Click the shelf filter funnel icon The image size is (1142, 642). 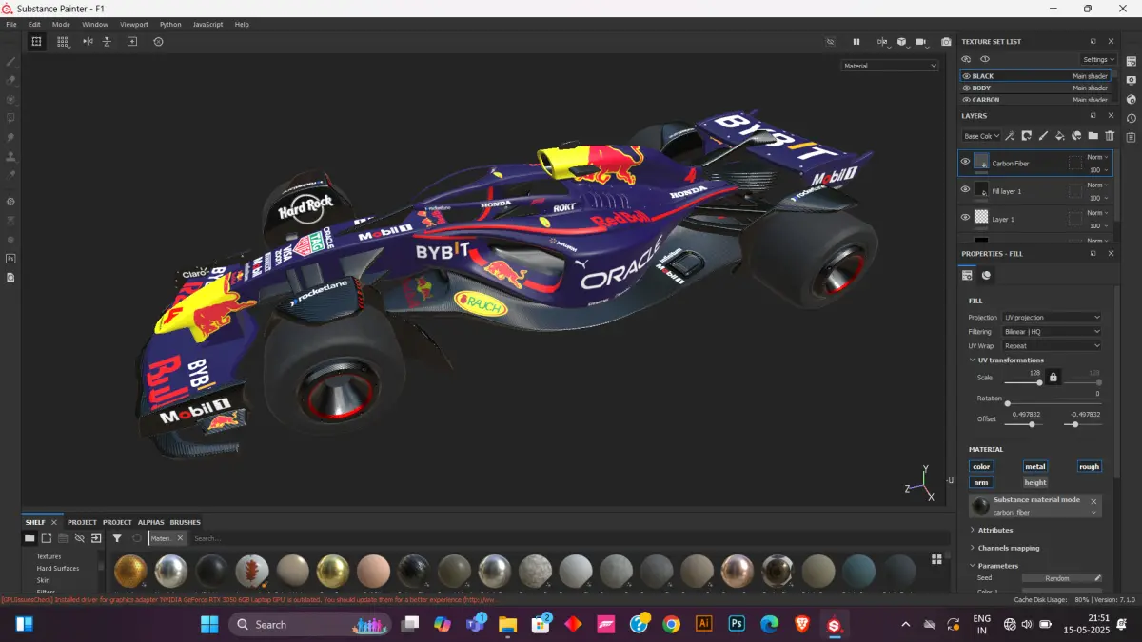tap(117, 538)
